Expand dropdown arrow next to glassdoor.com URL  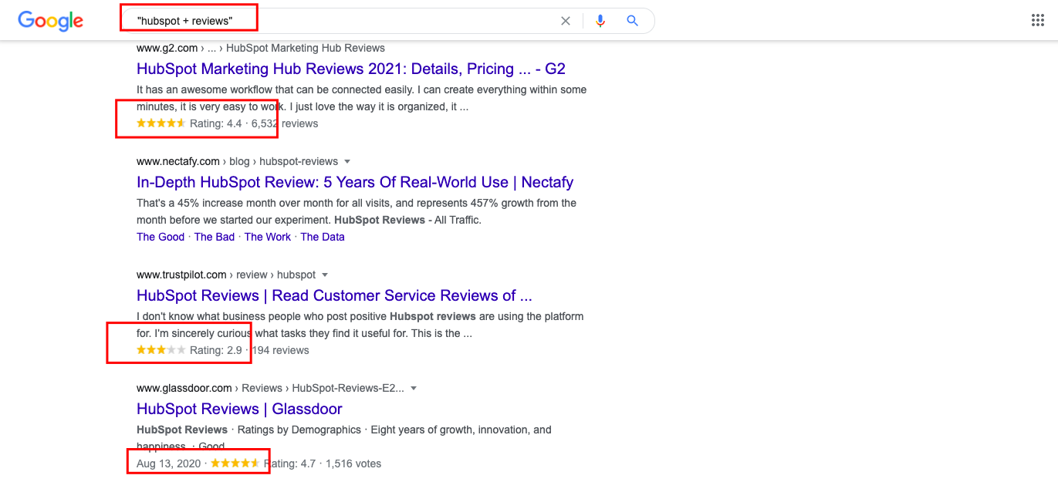[414, 388]
